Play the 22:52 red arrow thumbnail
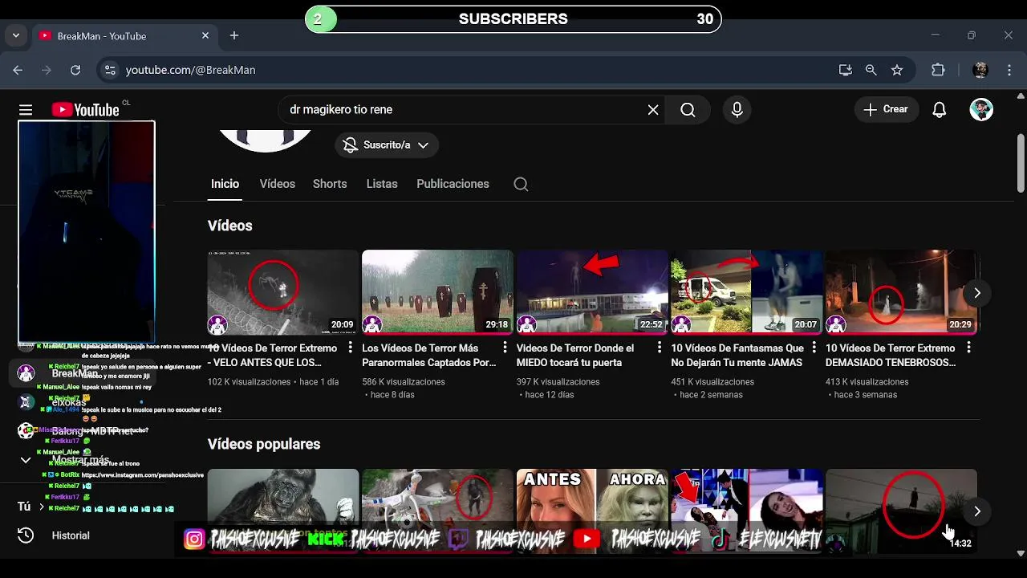This screenshot has height=578, width=1027. click(x=592, y=292)
